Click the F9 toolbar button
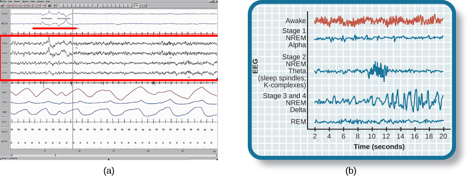This screenshot has height=179, width=470. click(x=44, y=5)
